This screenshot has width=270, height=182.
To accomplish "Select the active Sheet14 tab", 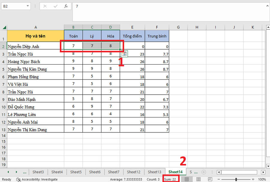I will [175, 172].
